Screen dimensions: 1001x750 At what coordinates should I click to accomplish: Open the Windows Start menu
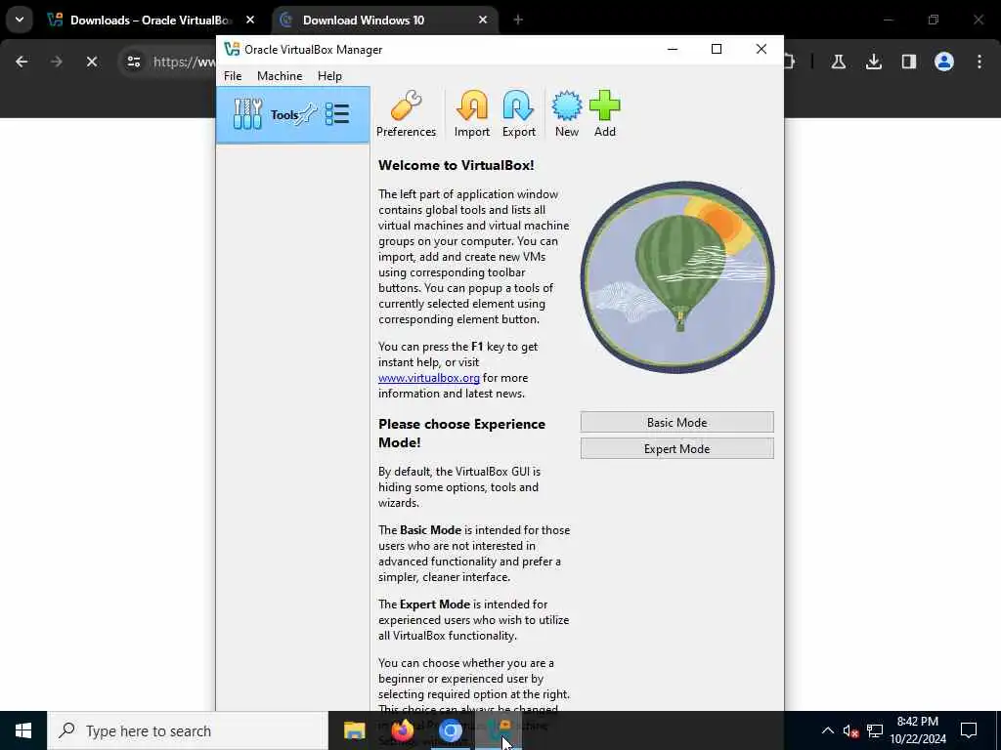tap(23, 730)
